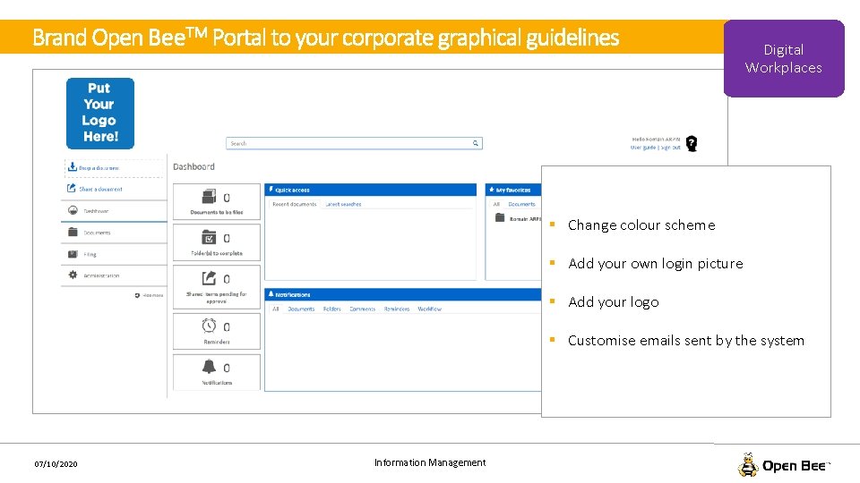Click Share a document in the sidebar

100,189
